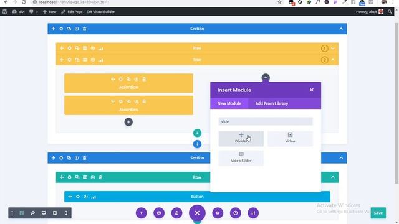This screenshot has width=399, height=224.
Task: Open settings gear of green Row
Action: (69, 177)
